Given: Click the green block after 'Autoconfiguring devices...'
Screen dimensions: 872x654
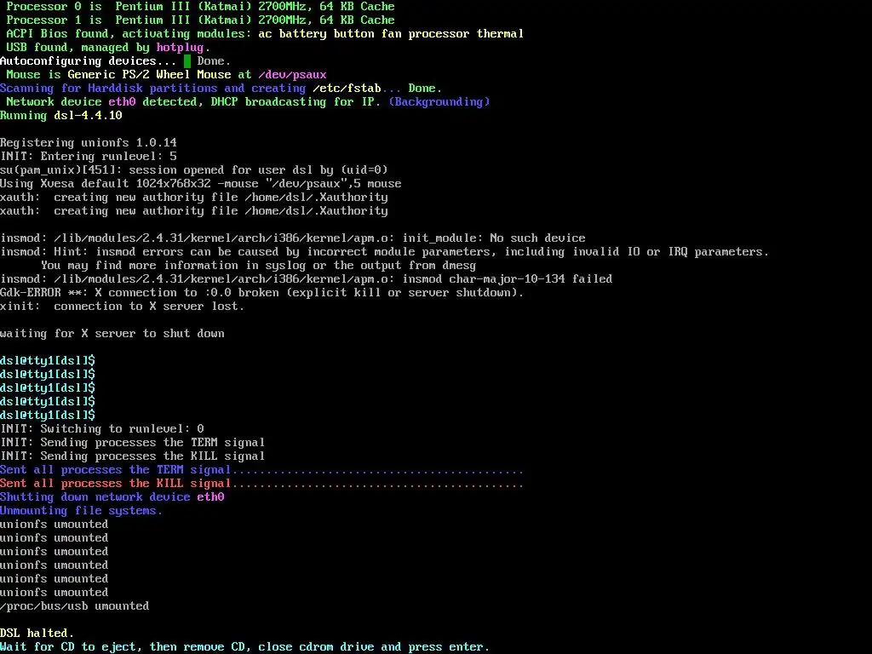Looking at the screenshot, I should (x=186, y=61).
